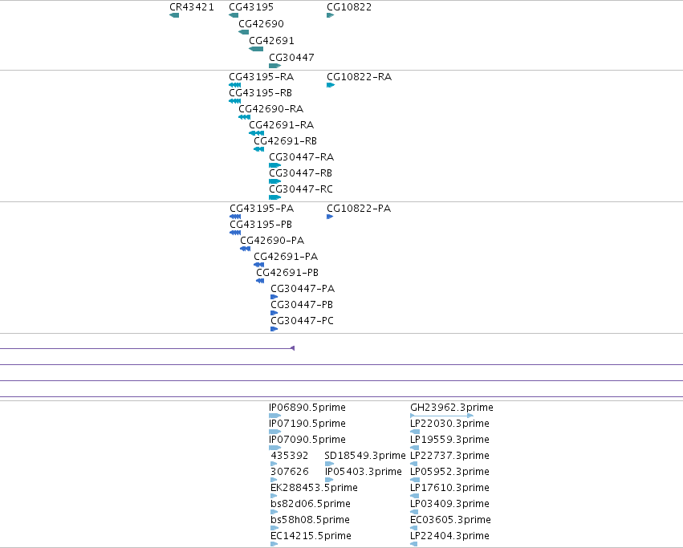This screenshot has width=683, height=548.
Task: Click transcript CG42690-RA
Action: (x=244, y=117)
